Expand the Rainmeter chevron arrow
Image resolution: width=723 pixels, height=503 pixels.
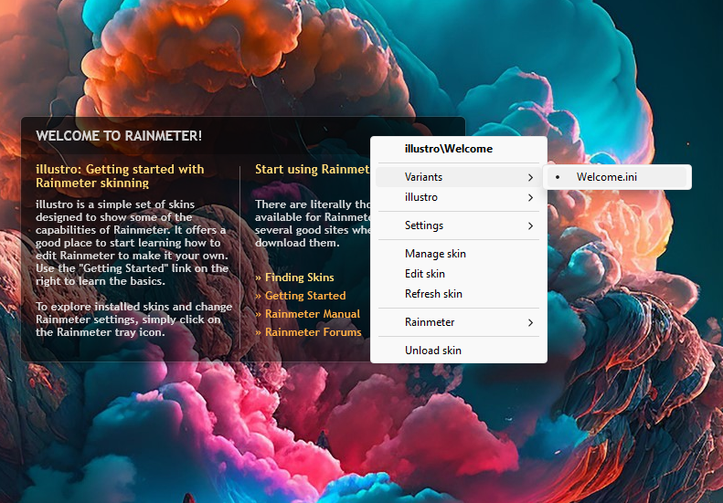(530, 322)
